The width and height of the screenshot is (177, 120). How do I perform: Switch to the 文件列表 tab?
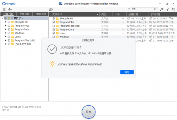click(24, 14)
